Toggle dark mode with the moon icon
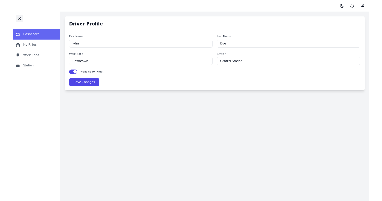This screenshot has width=382, height=201. point(342,6)
